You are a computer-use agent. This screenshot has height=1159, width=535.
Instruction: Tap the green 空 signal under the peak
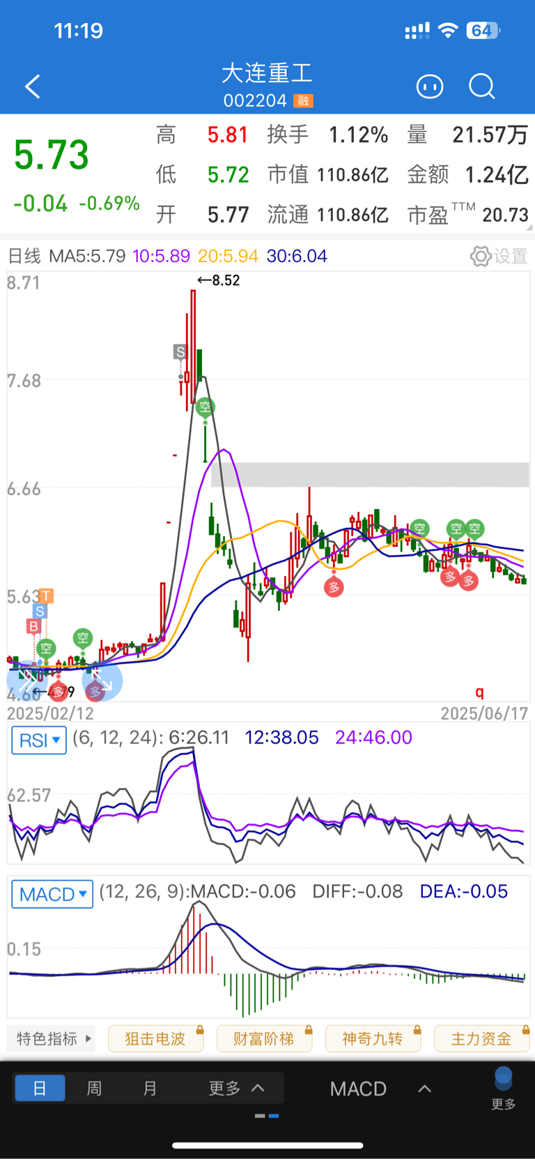(205, 407)
